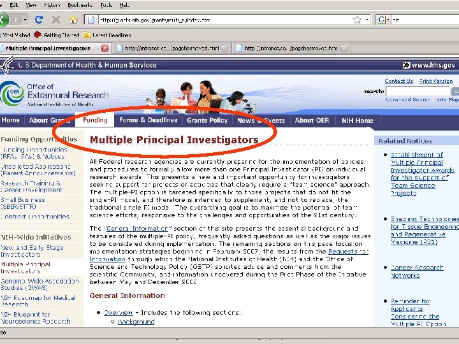Open Genome Wide Association Studies (GWAS) link
459x344 pixels.
40,284
